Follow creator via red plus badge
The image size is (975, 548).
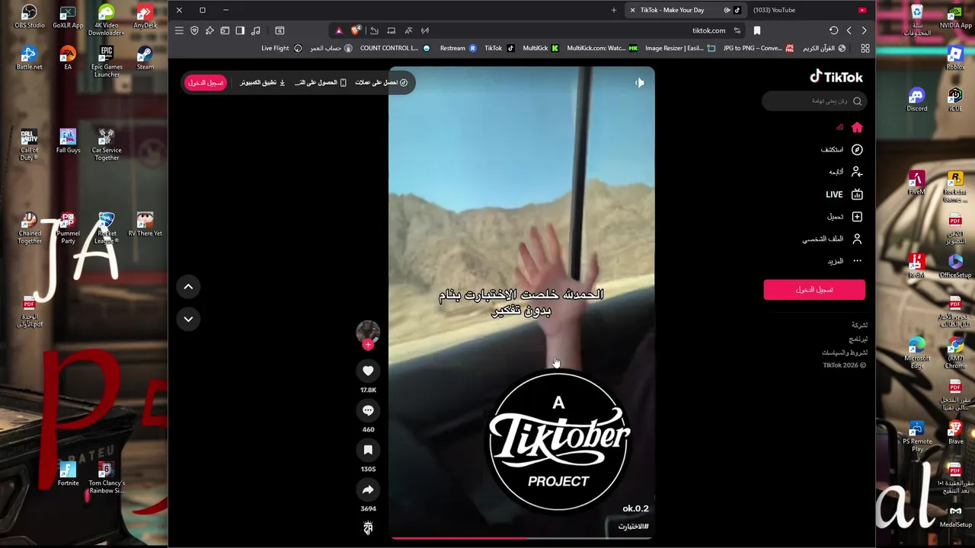[368, 345]
